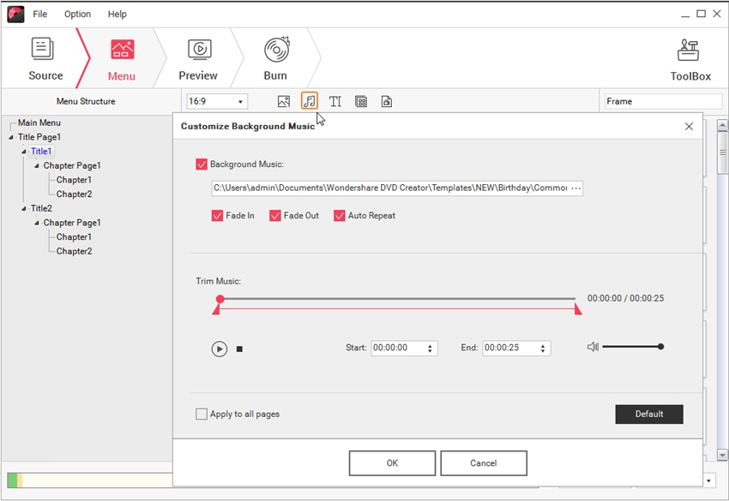
Task: Collapse Chapter Page1 under Title2
Action: [x=37, y=223]
